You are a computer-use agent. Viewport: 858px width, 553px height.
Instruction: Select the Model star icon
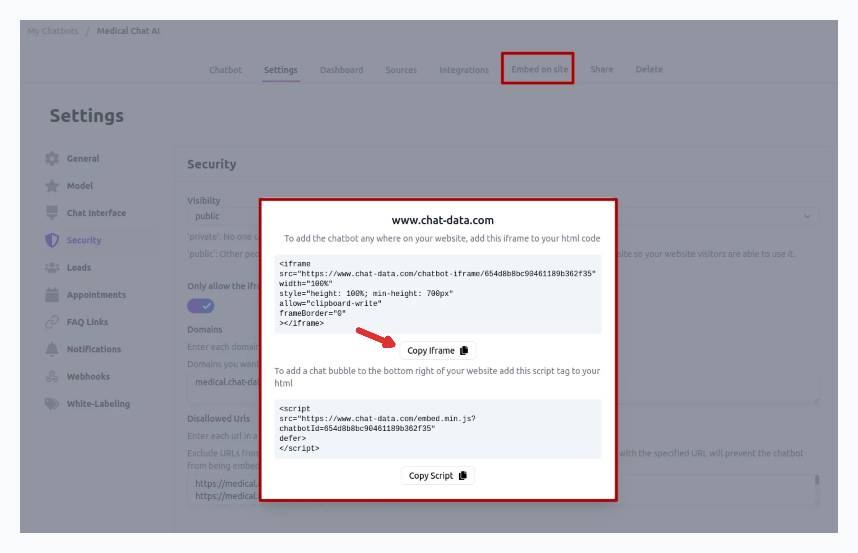pyautogui.click(x=52, y=186)
